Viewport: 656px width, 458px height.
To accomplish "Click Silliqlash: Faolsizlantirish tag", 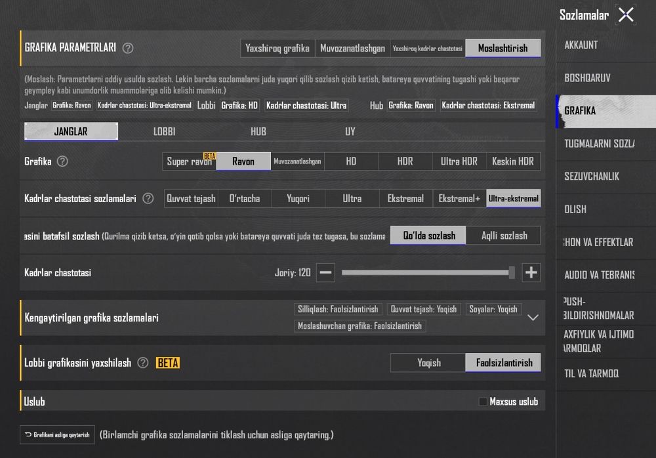I will pyautogui.click(x=338, y=310).
